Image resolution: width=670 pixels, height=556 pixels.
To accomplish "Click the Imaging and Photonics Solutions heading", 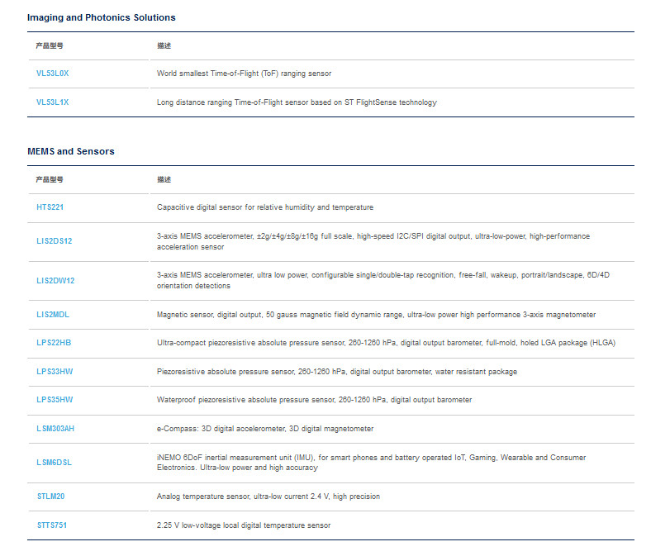I will 102,17.
